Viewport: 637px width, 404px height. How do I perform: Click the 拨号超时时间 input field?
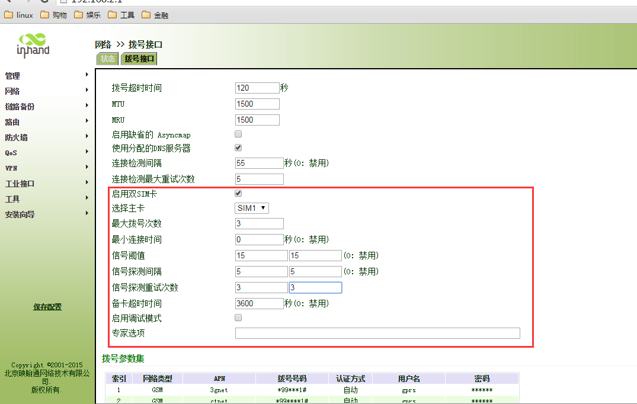click(x=257, y=88)
